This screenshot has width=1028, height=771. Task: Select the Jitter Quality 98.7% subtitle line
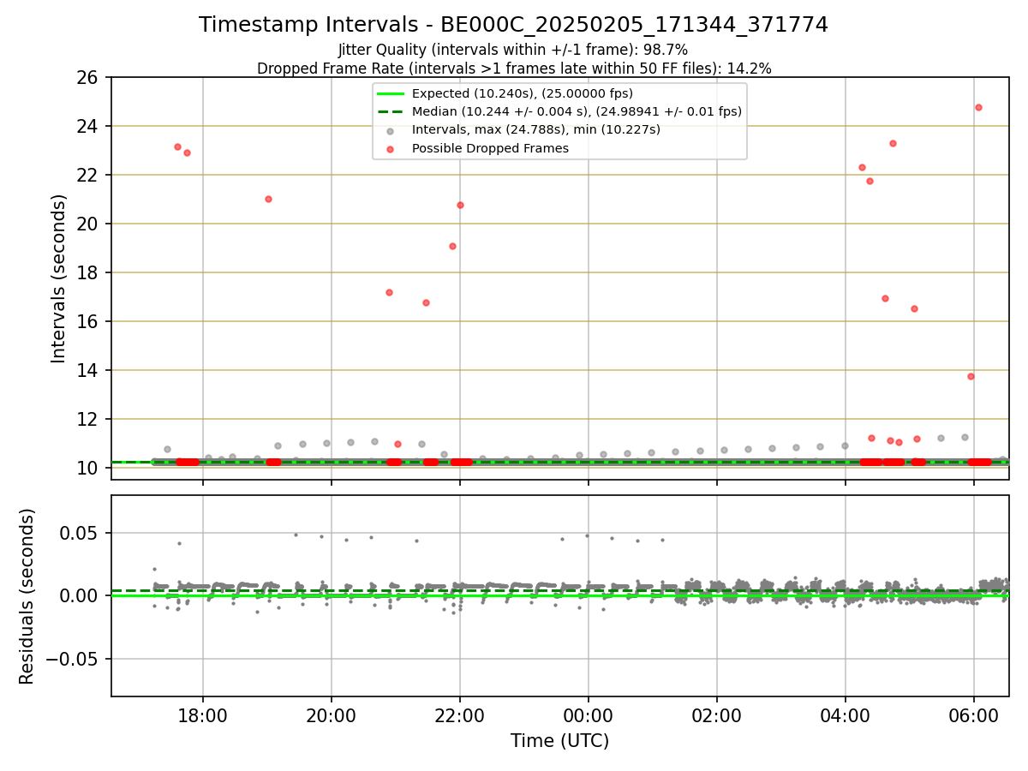[513, 51]
